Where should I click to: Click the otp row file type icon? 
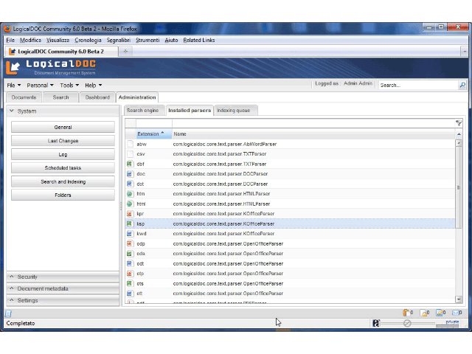point(130,274)
